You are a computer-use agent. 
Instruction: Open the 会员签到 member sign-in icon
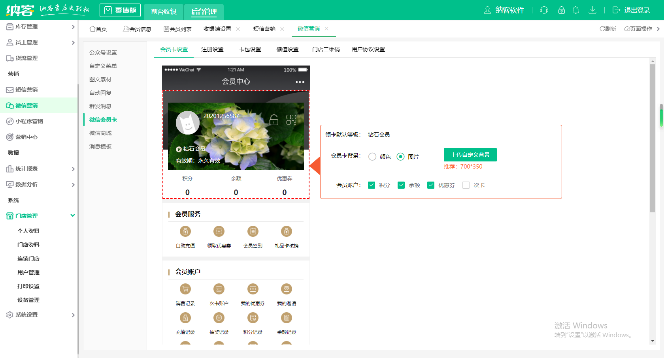coord(253,231)
